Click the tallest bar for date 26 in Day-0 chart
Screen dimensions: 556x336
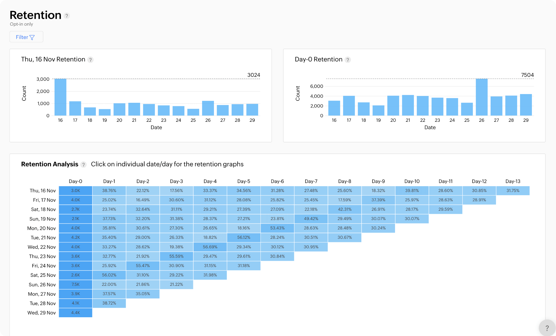(481, 97)
